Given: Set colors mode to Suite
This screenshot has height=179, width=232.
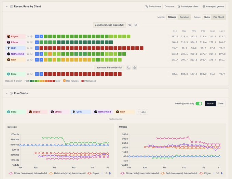Looking at the screenshot, I should (207, 17).
